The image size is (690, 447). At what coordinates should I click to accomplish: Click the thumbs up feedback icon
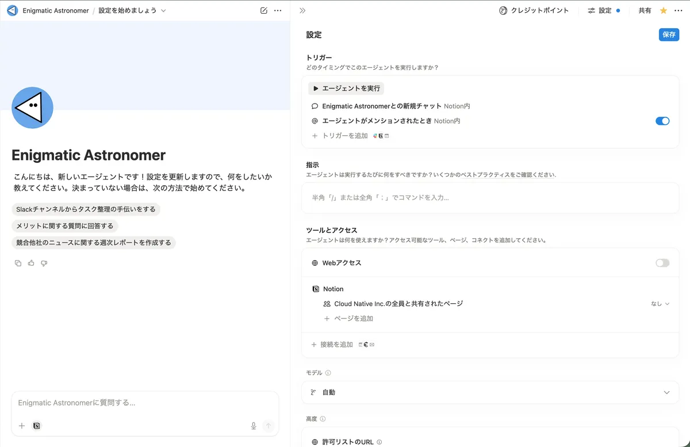point(31,263)
